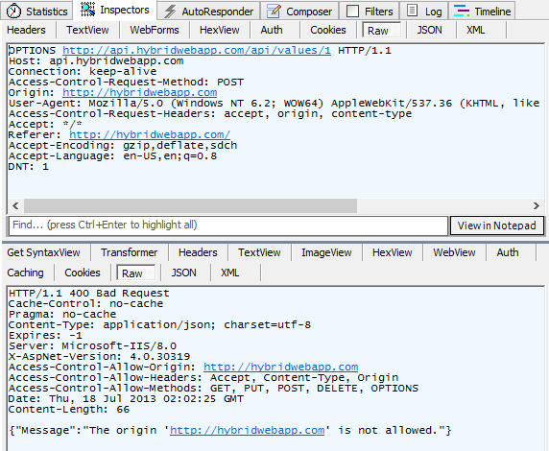Click the 'HTTP/1.1 400 Bad Request' status line
Screen dimensions: 549x451
click(x=89, y=294)
